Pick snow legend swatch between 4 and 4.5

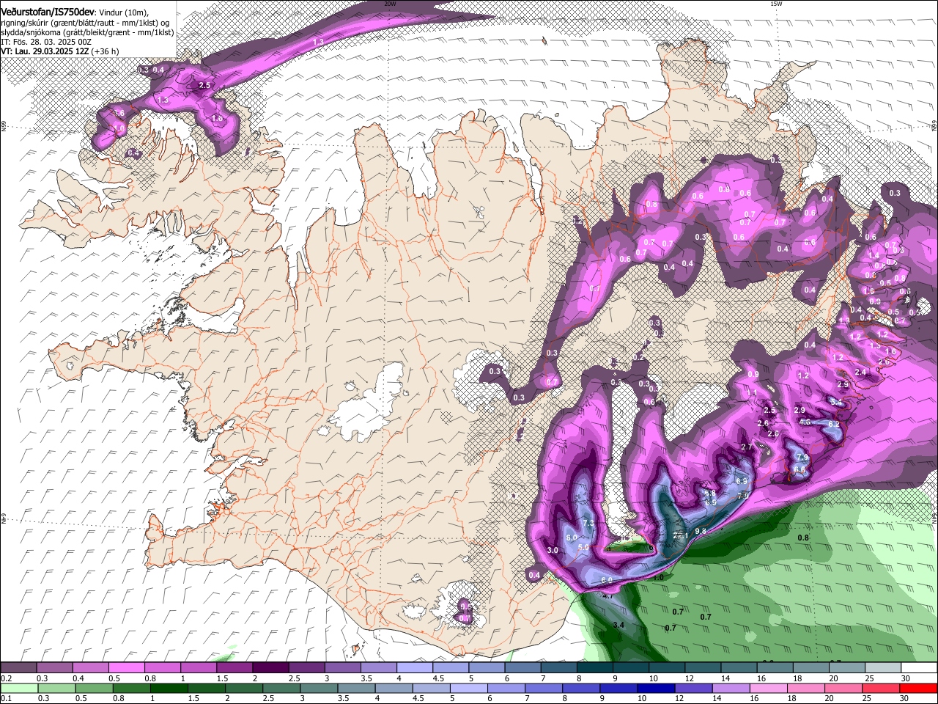pos(414,668)
